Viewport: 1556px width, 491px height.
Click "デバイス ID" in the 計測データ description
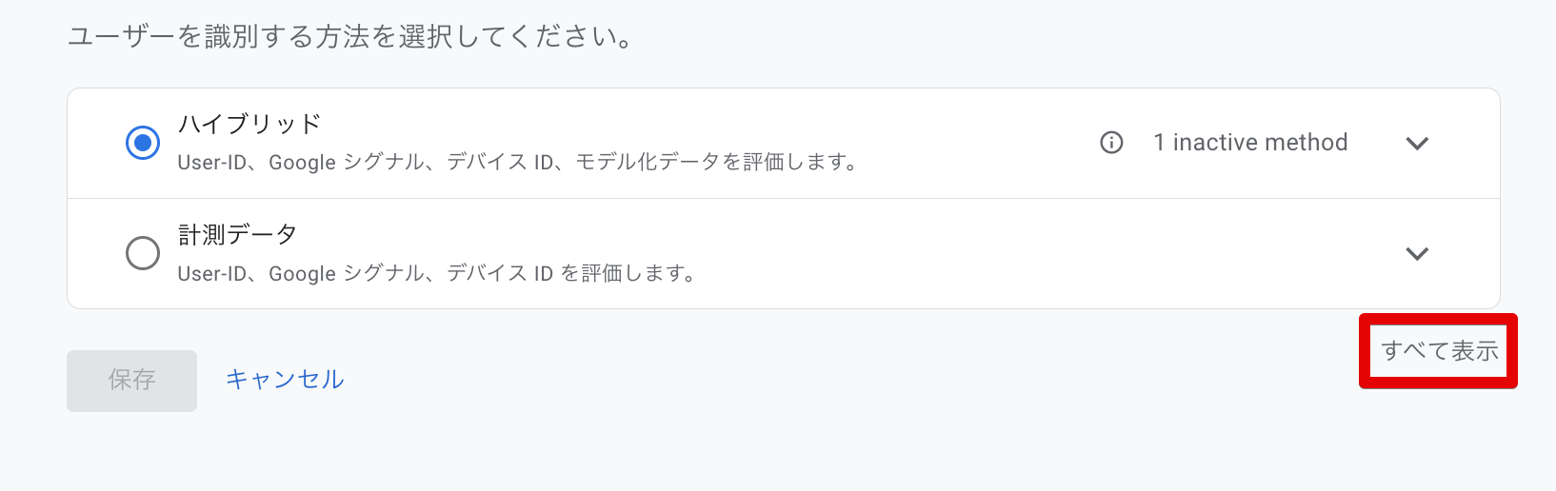point(500,274)
